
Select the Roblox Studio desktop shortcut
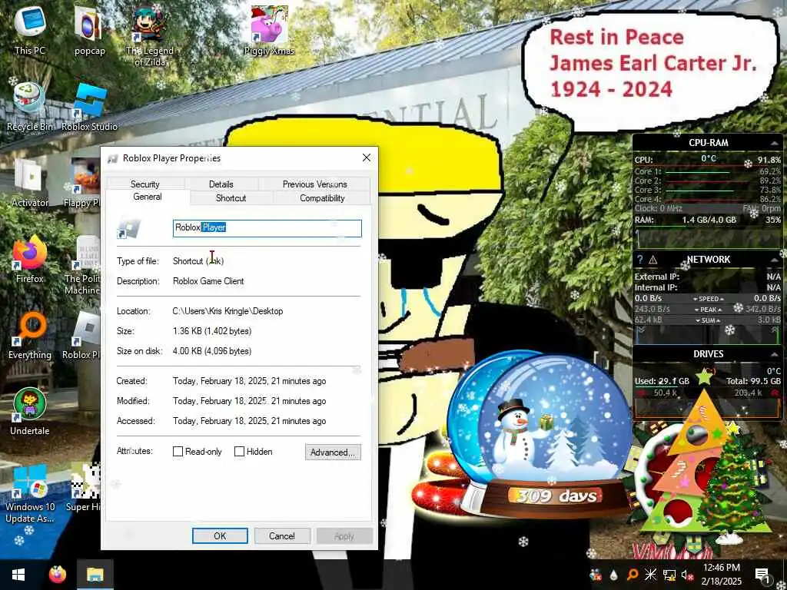(89, 107)
